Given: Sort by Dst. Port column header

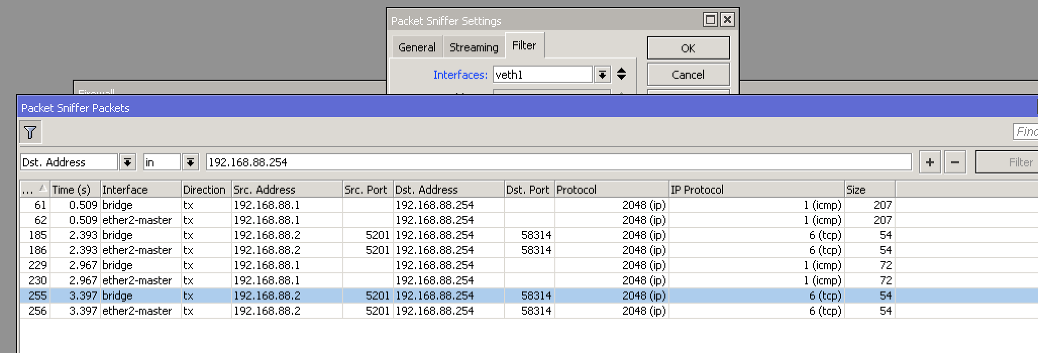Looking at the screenshot, I should click(x=529, y=189).
